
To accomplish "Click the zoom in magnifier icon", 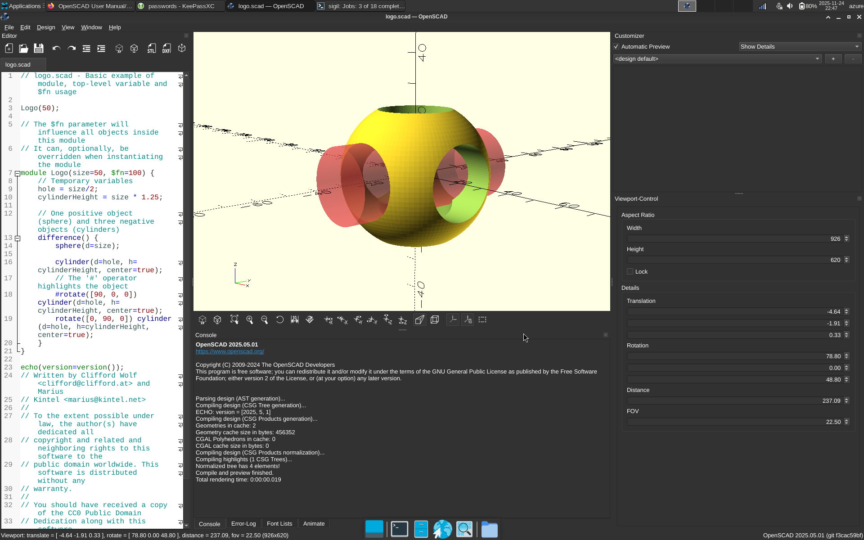I will [250, 319].
